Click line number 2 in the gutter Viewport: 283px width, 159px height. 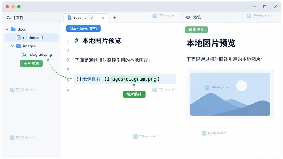pos(68,51)
